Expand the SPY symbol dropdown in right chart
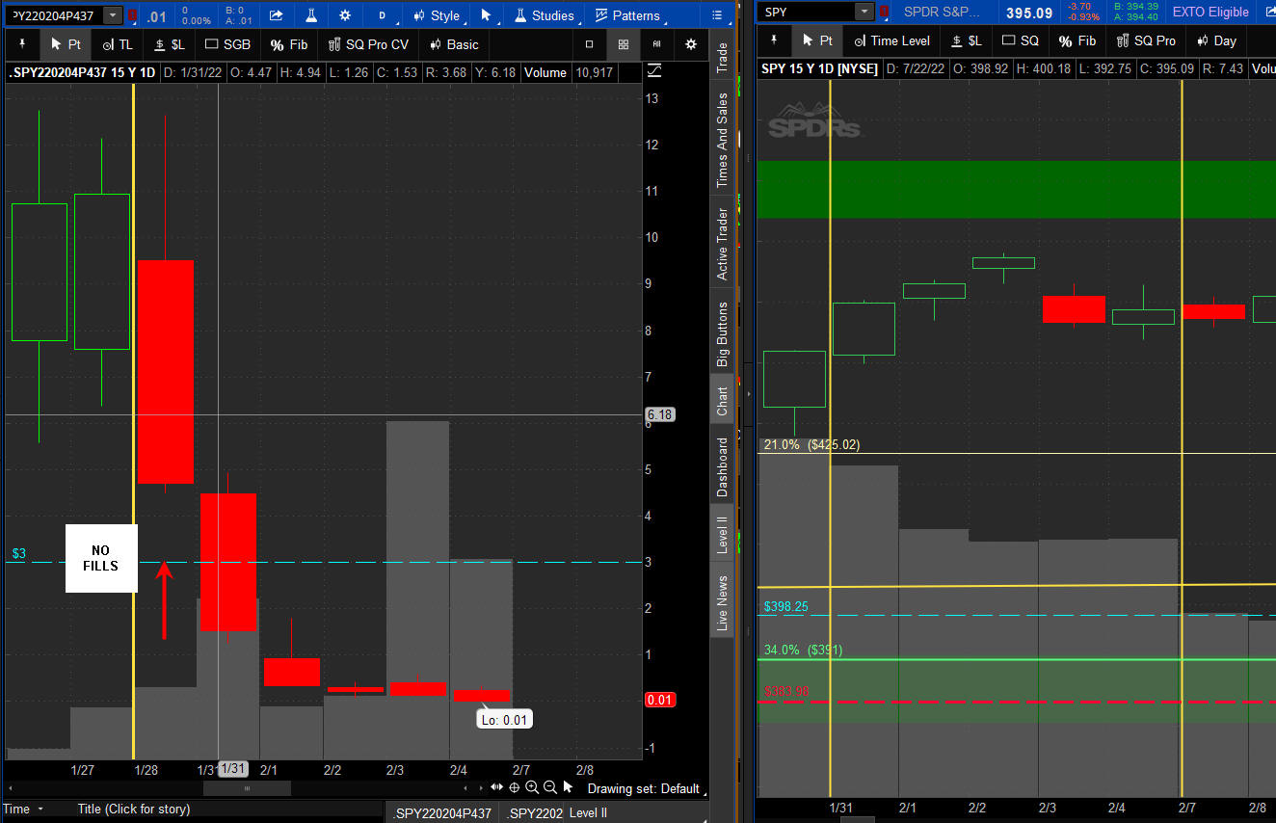This screenshot has height=823, width=1276. point(864,12)
